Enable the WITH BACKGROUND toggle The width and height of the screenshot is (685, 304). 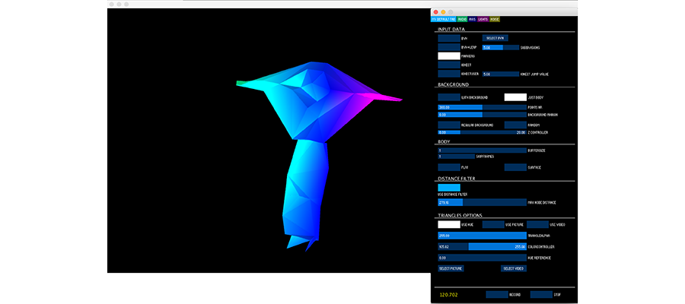point(449,97)
